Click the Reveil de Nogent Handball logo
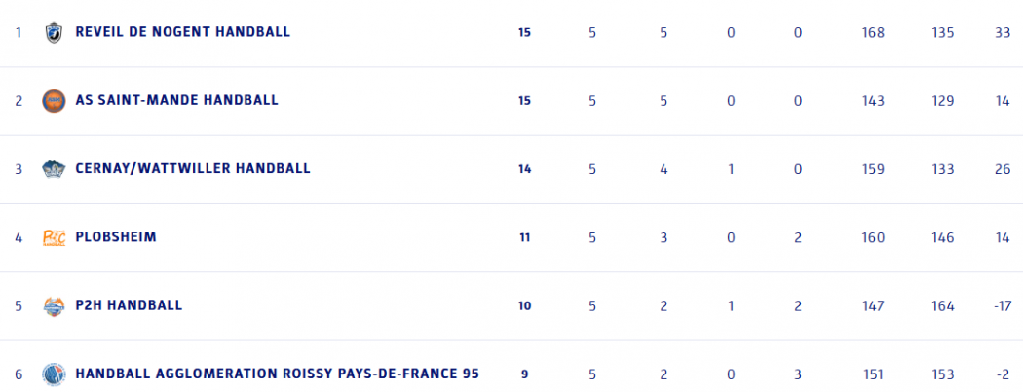This screenshot has height=392, width=1023. tap(53, 32)
